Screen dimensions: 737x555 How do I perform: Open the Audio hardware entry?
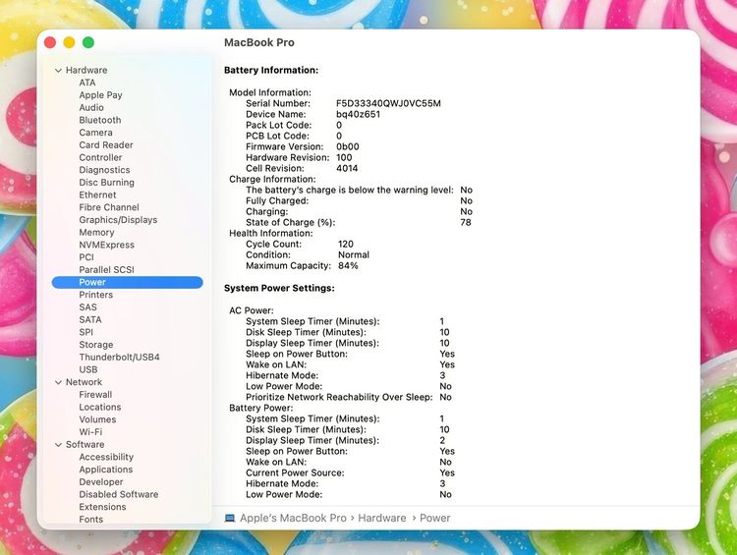point(91,108)
